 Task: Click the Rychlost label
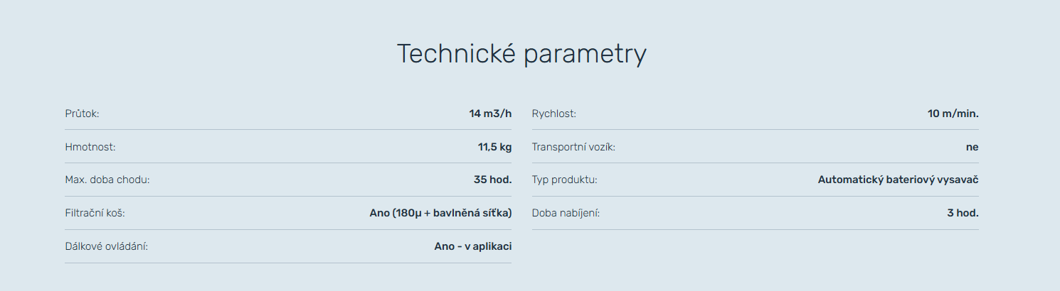(554, 114)
